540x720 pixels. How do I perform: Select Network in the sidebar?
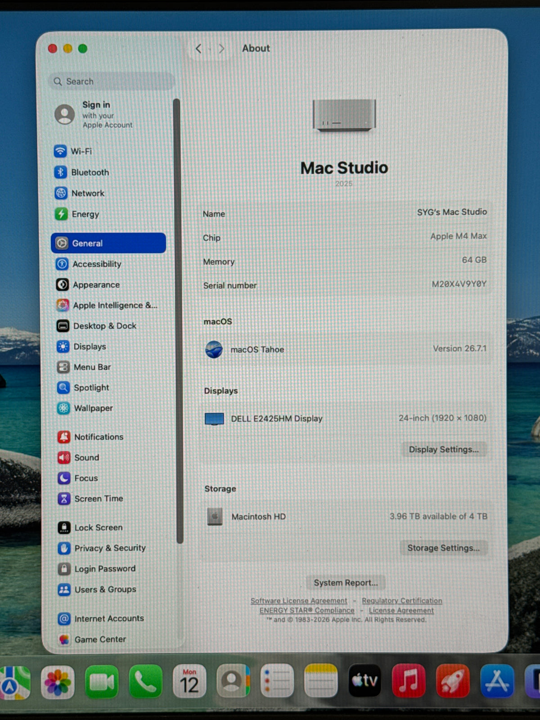(79, 193)
